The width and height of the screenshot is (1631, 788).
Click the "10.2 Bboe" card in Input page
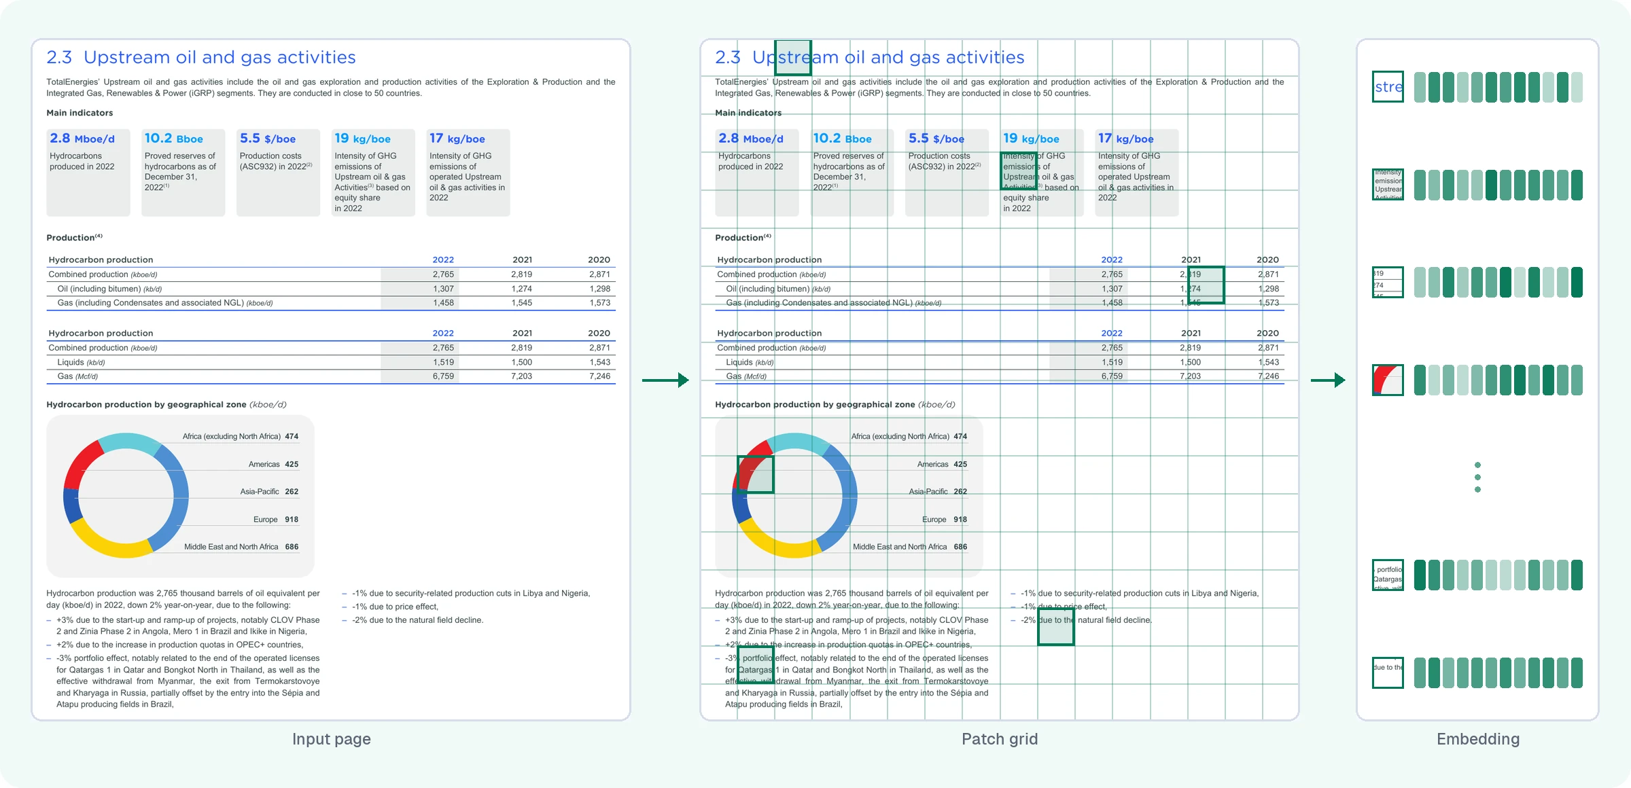click(x=183, y=173)
